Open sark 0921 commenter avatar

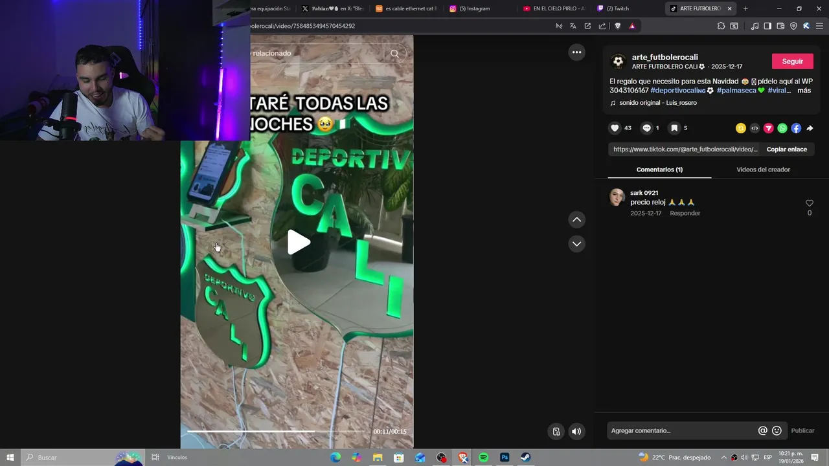coord(617,197)
